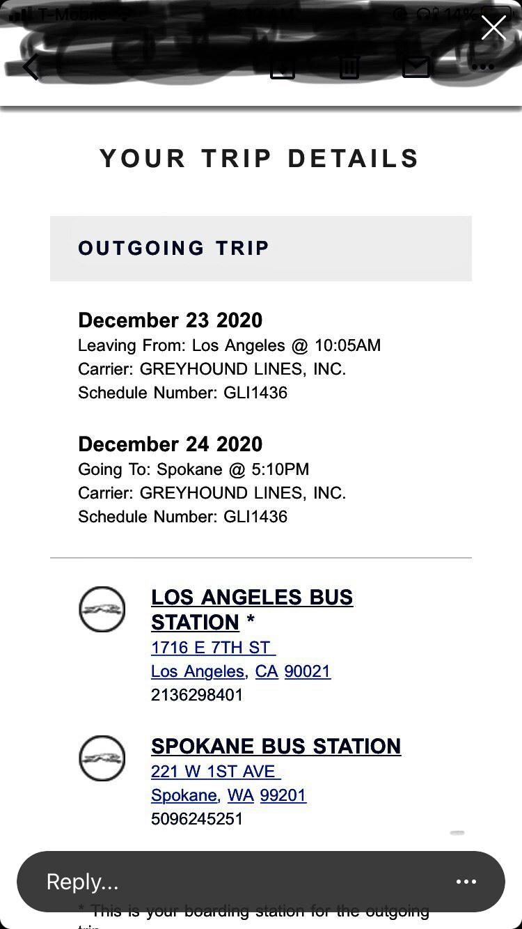This screenshot has height=929, width=522.
Task: Tap the Los Angeles city link
Action: tap(198, 671)
